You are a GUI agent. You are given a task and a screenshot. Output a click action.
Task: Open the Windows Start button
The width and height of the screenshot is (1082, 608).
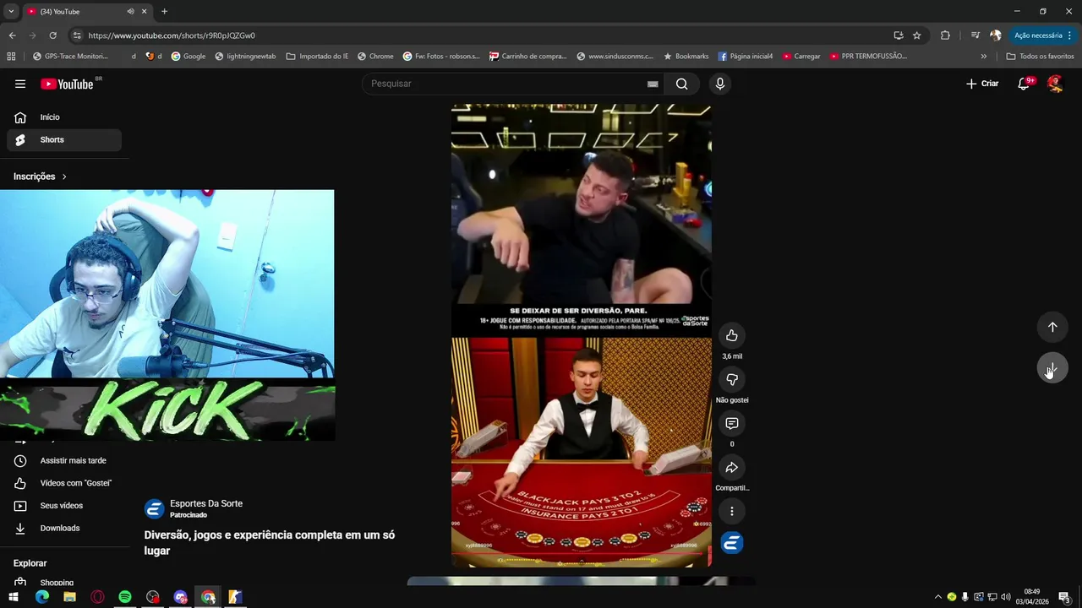(x=14, y=597)
